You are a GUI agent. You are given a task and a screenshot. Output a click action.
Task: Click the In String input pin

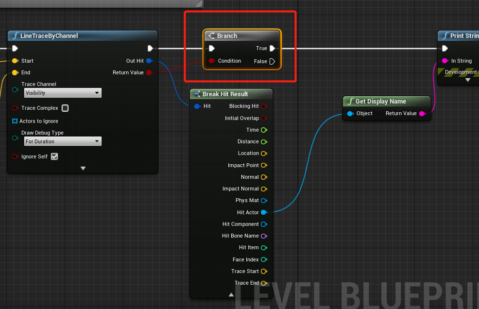(x=445, y=61)
